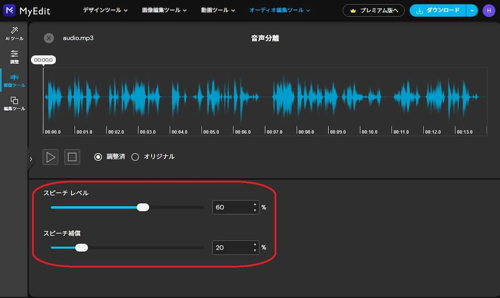Screen dimensions: 500x298
Task: Open the AI ツール panel in the sidebar
Action: coord(14,33)
